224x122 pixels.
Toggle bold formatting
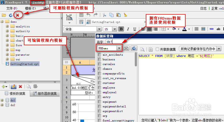pyautogui.click(x=121, y=29)
